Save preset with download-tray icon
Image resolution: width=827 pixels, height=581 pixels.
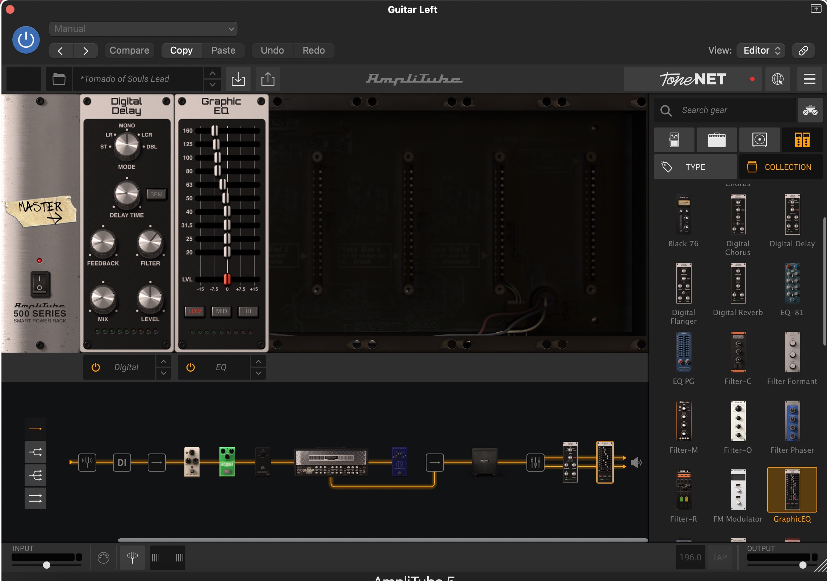[x=238, y=79]
